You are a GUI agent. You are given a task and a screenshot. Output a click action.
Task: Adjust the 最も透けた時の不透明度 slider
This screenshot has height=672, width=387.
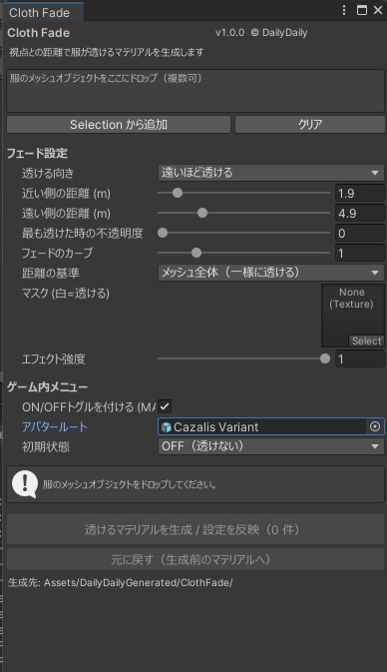pyautogui.click(x=244, y=233)
